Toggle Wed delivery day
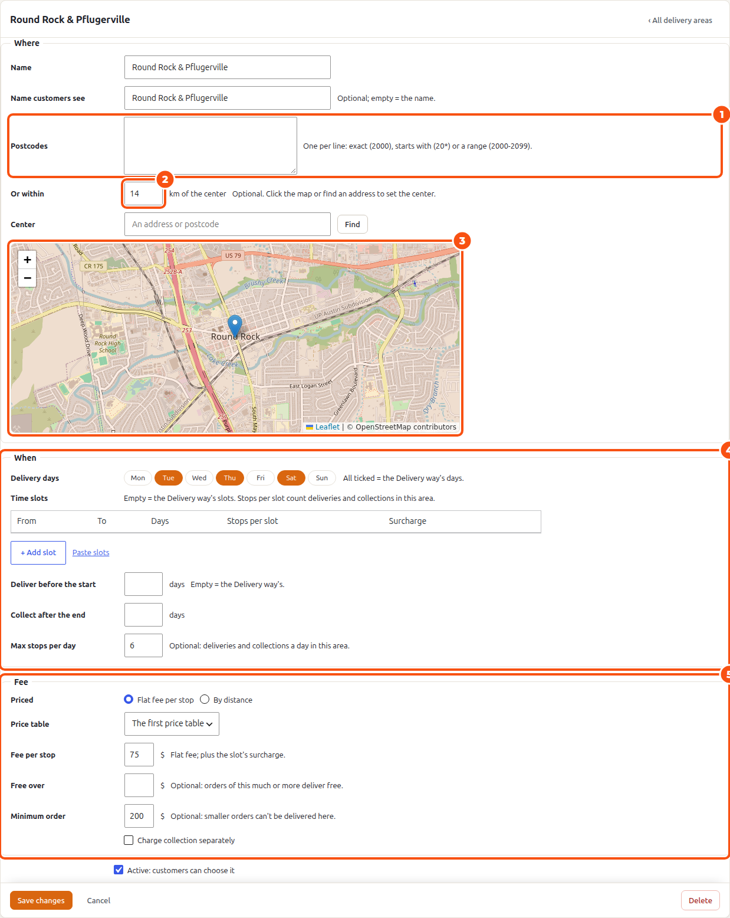The width and height of the screenshot is (730, 918). point(199,478)
